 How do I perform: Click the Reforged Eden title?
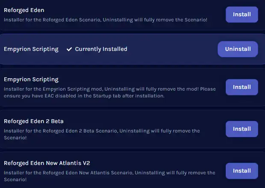pyautogui.click(x=24, y=10)
